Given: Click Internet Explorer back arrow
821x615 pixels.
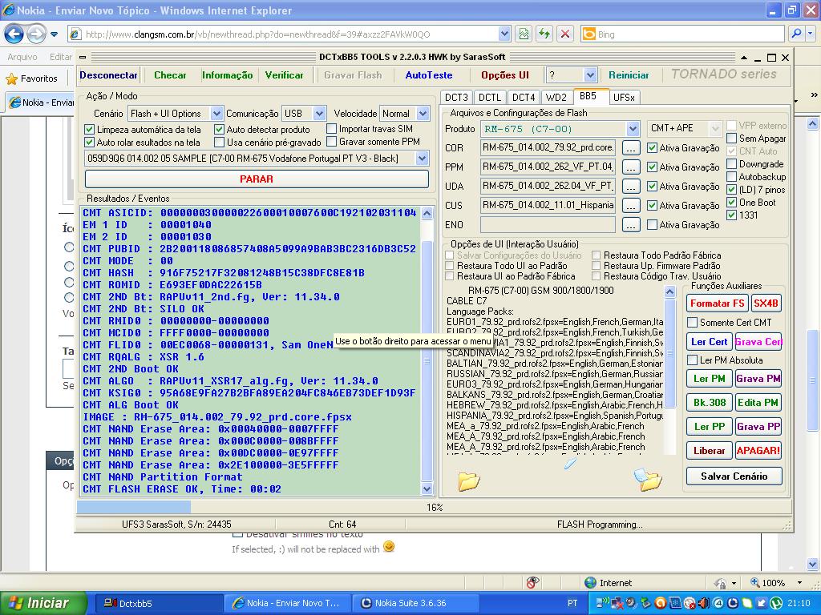Looking at the screenshot, I should 14,34.
